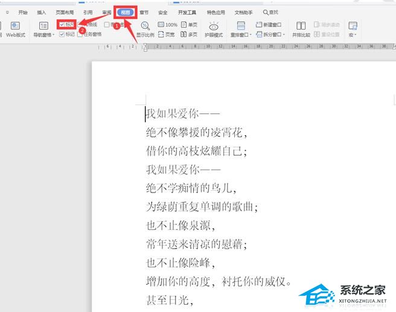Image resolution: width=396 pixels, height=312 pixels.
Task: Switch to the 开发工具 tab
Action: 187,12
